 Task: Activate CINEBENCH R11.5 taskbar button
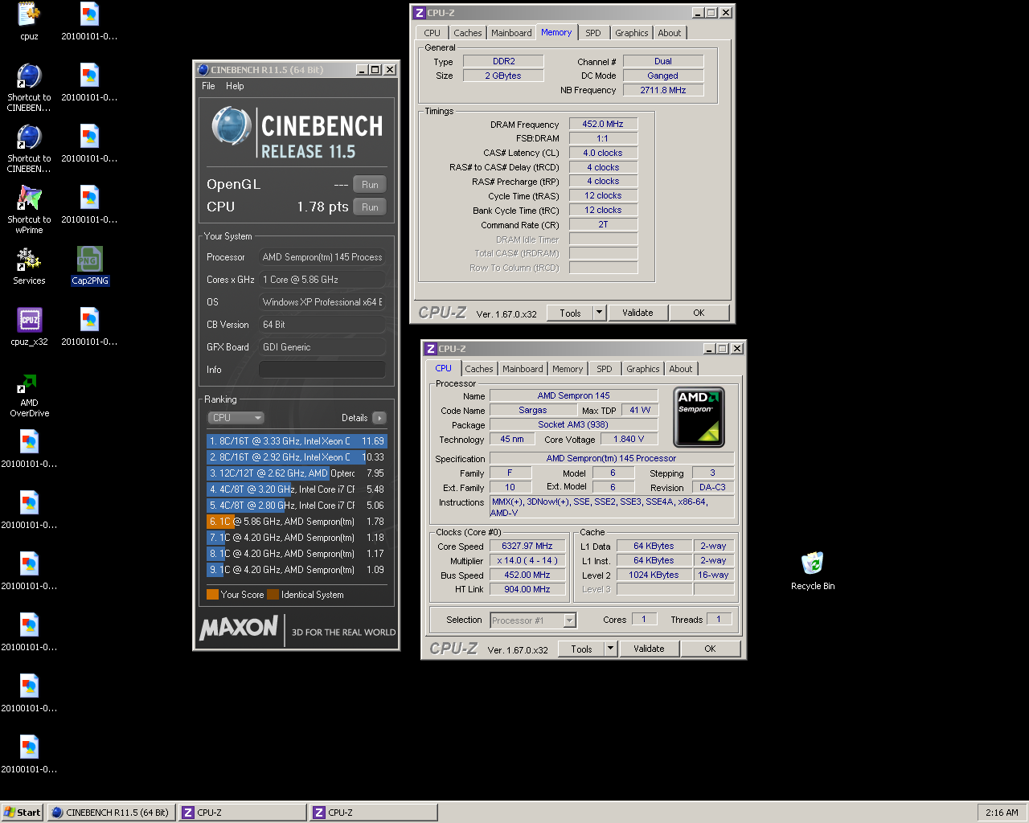(x=111, y=813)
